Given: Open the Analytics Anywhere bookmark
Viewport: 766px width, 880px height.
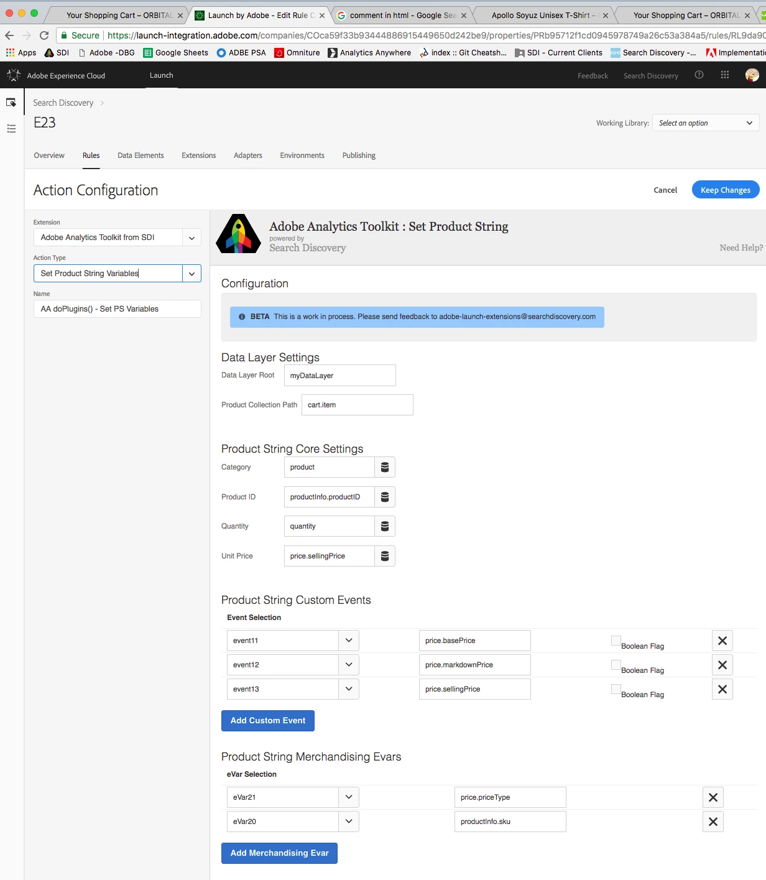Looking at the screenshot, I should (x=369, y=53).
